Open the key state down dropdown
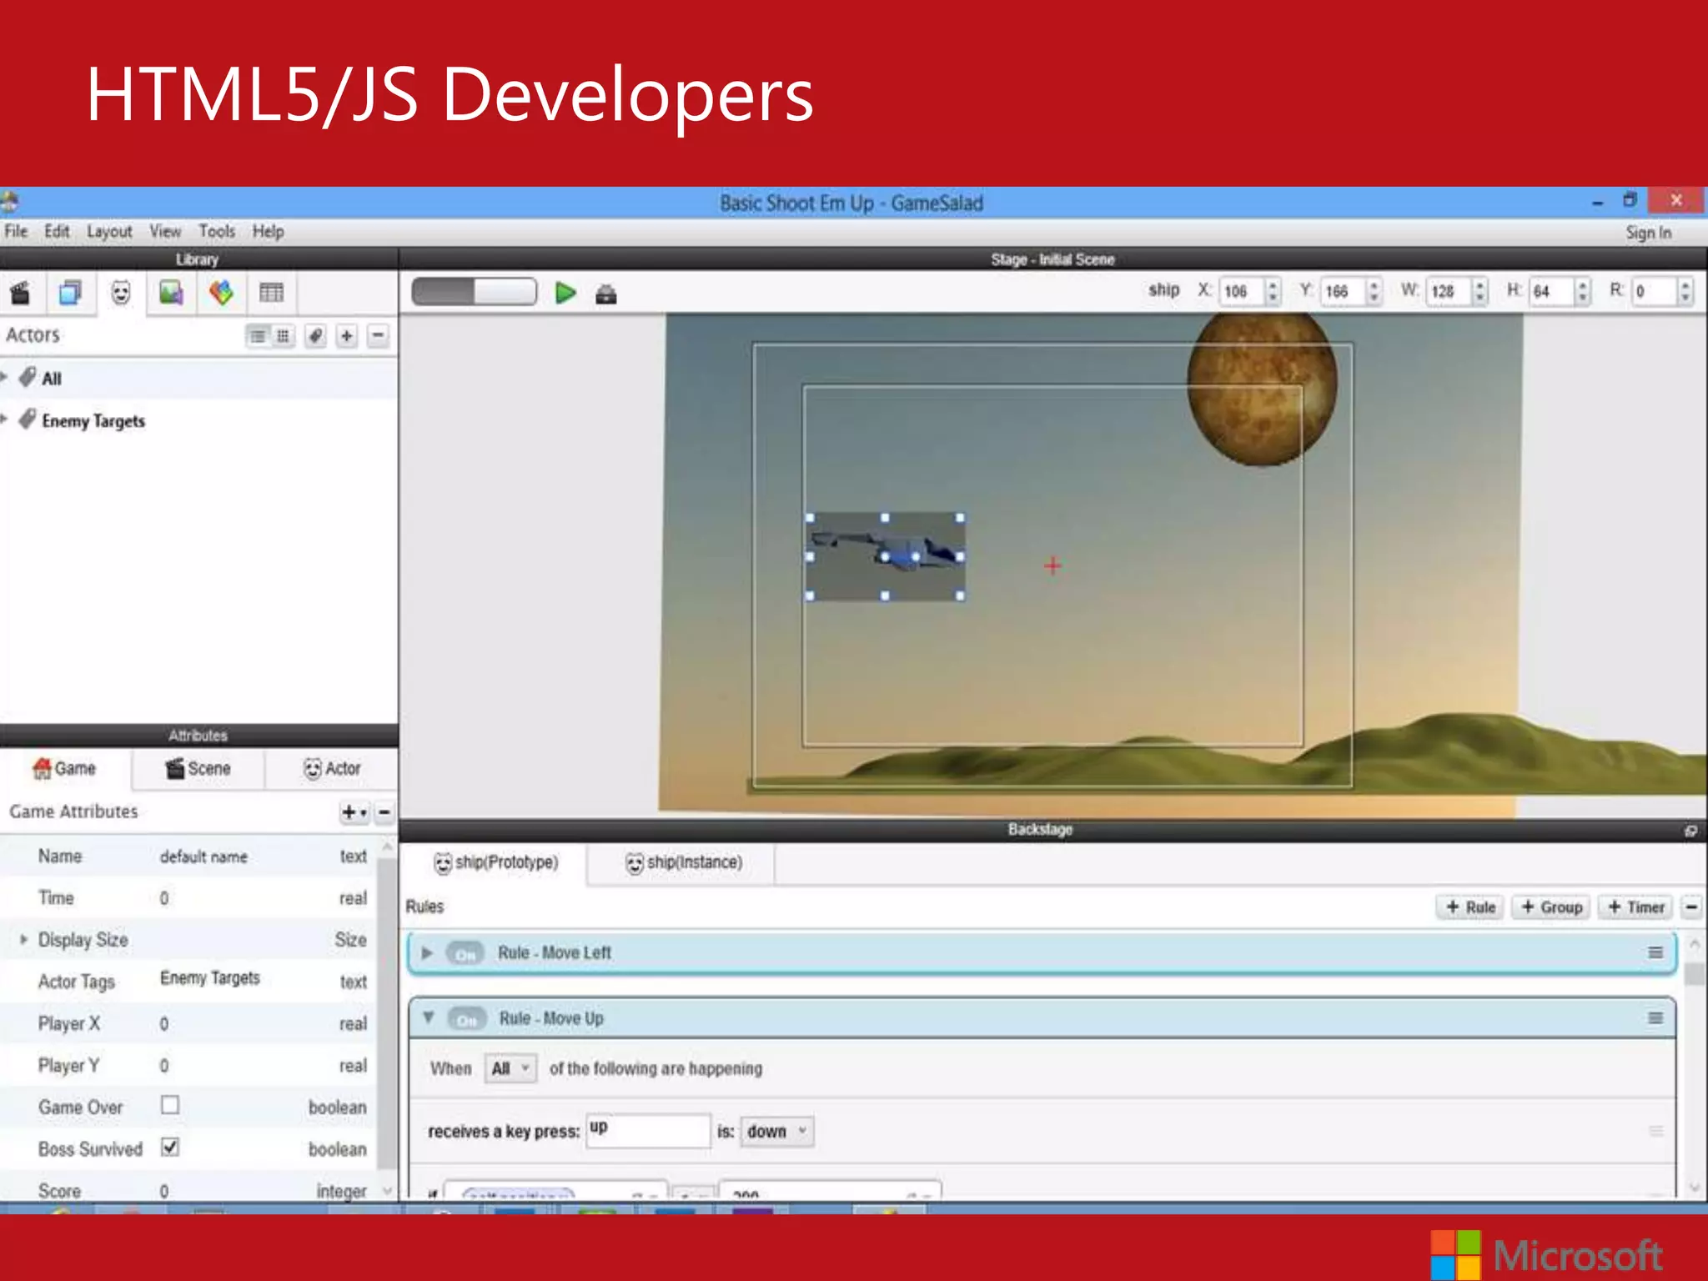The image size is (1708, 1281). tap(777, 1132)
